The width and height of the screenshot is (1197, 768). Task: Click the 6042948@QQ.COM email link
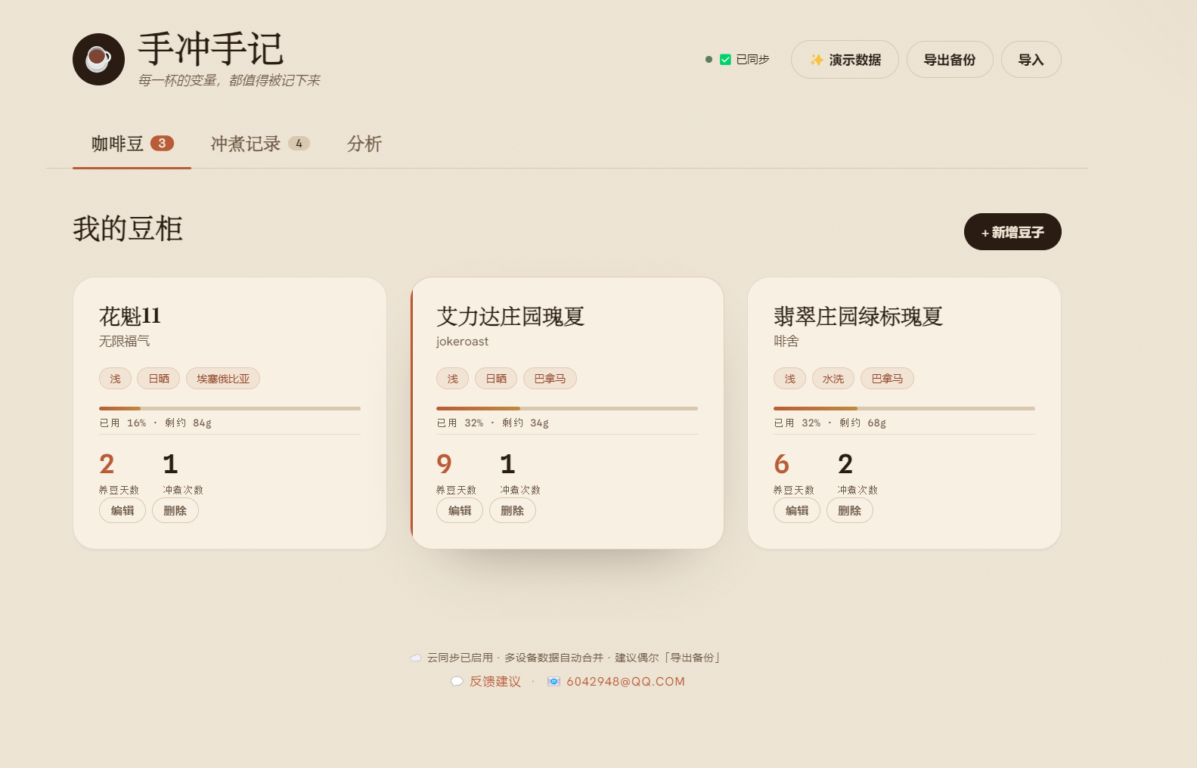tap(625, 681)
